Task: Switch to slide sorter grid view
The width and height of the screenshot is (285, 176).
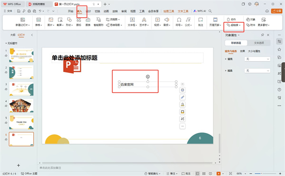Action: click(x=204, y=174)
